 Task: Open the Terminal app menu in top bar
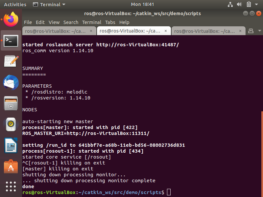coord(49,4)
